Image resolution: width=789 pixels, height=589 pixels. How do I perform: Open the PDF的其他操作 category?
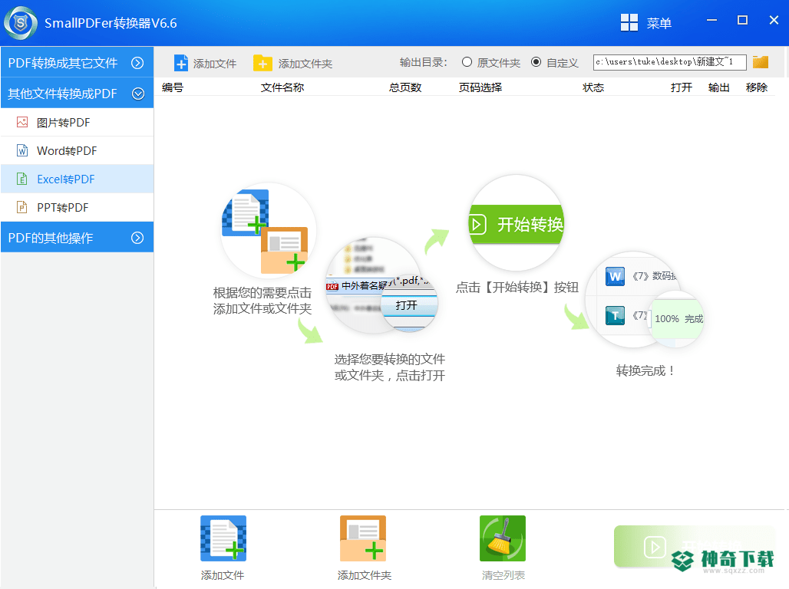coord(77,238)
